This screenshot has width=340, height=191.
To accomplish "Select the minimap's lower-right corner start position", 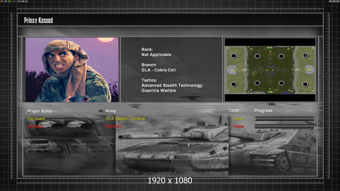I will [305, 84].
